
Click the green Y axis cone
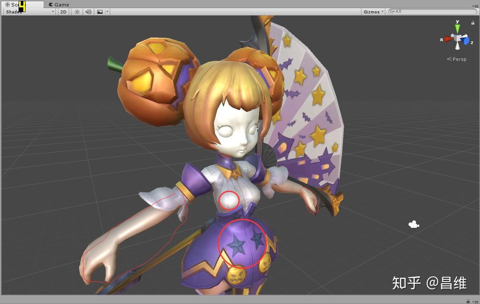[x=458, y=28]
